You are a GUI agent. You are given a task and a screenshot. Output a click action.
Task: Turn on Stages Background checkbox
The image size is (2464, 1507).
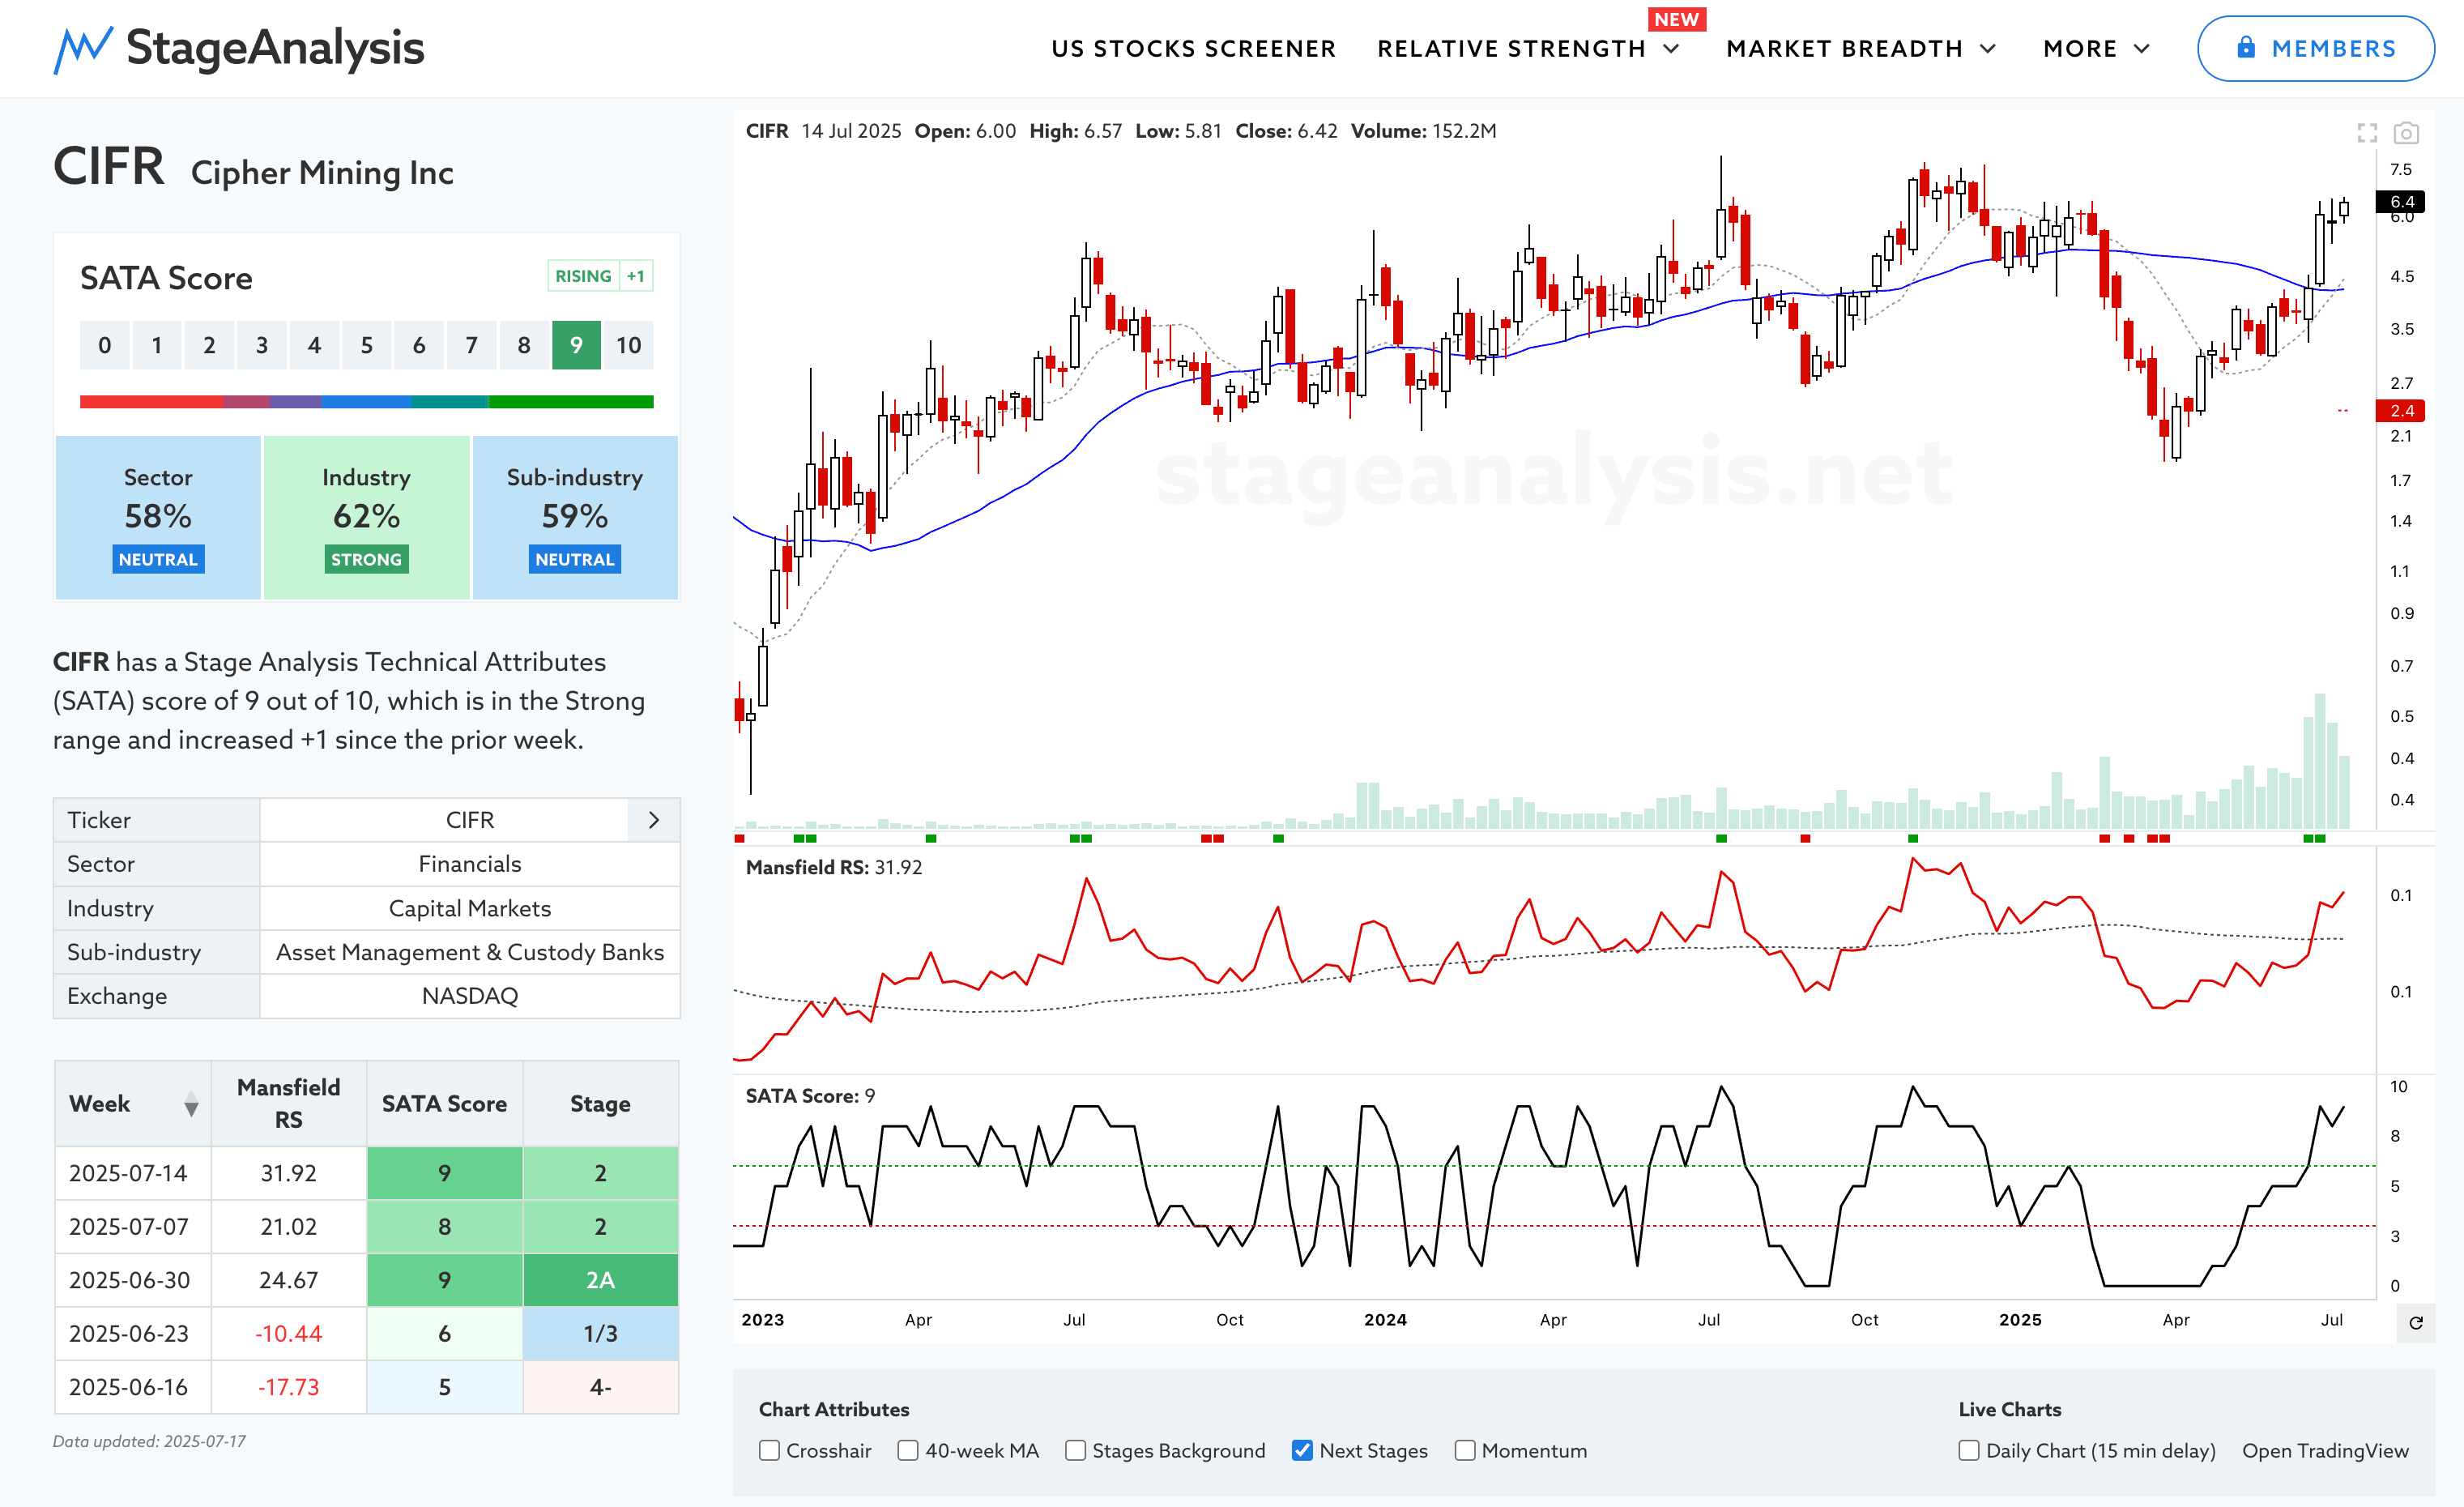tap(1075, 1450)
